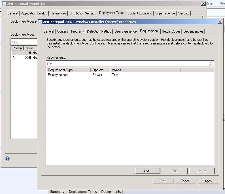Switch to the Supersedence tab
The image size is (225, 194).
[165, 13]
